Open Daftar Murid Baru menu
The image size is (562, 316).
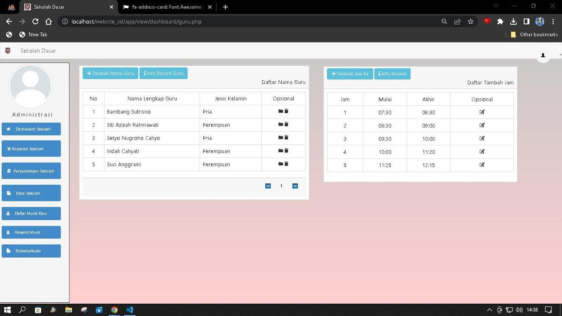[x=31, y=213]
